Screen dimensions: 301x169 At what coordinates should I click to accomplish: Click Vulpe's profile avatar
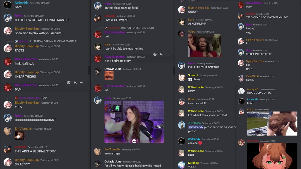pos(182,34)
